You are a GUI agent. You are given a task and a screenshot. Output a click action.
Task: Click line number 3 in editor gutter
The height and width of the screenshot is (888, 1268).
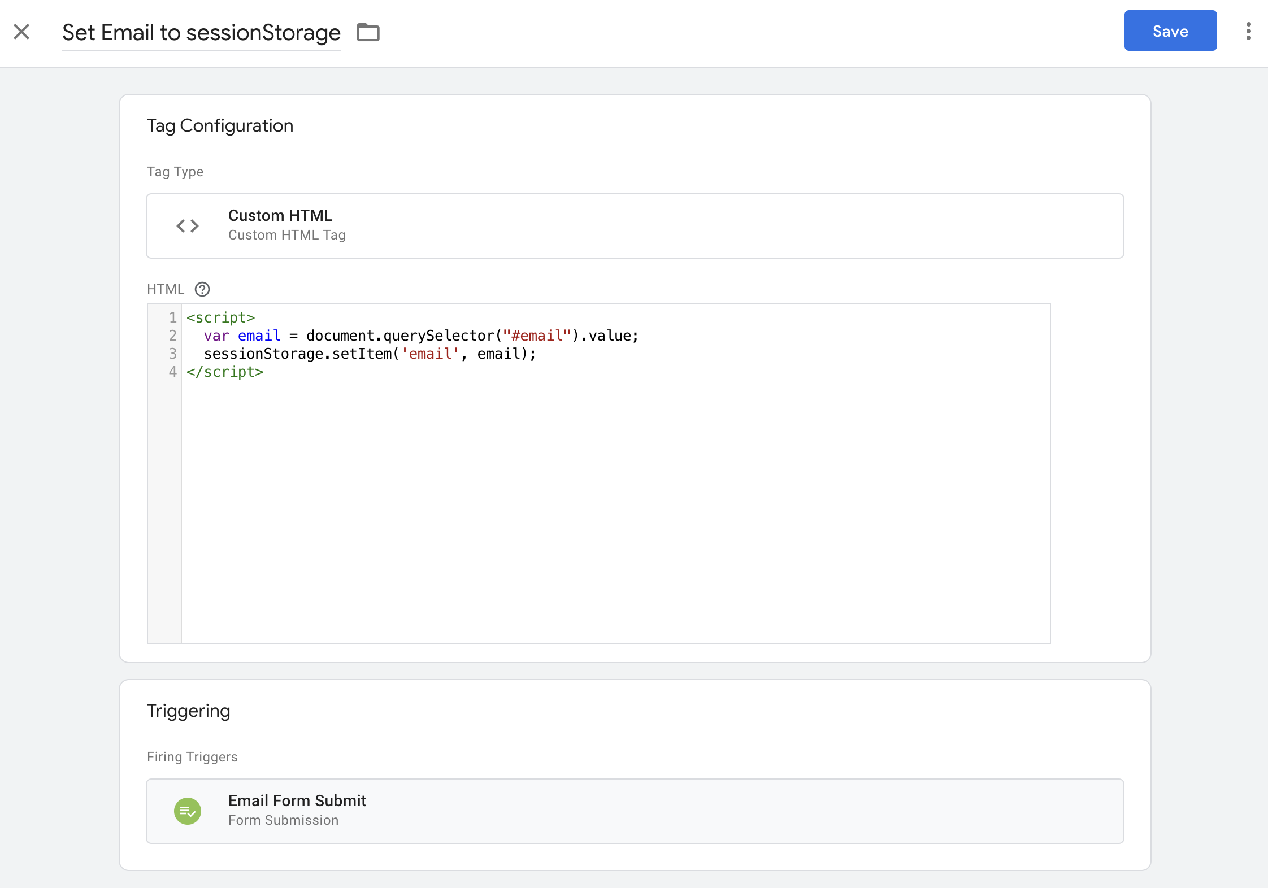click(172, 354)
